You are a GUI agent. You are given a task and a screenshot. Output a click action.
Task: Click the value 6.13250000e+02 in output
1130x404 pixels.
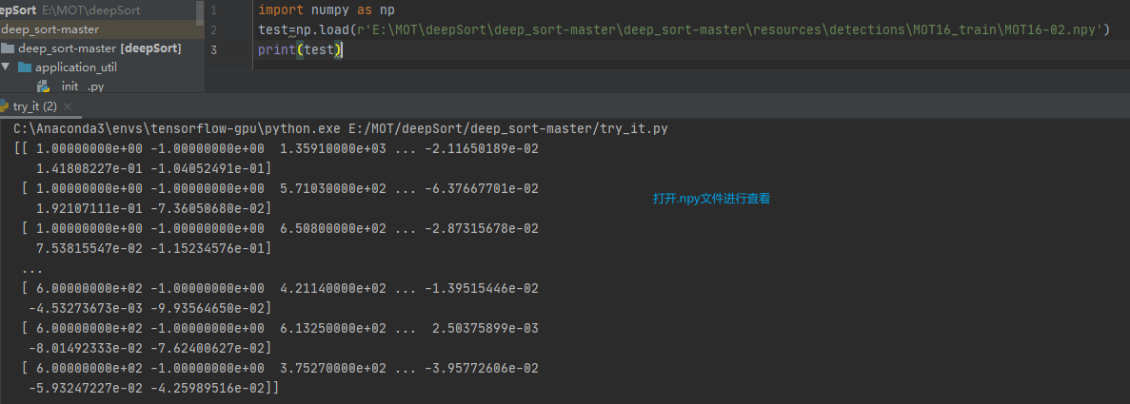tap(333, 328)
